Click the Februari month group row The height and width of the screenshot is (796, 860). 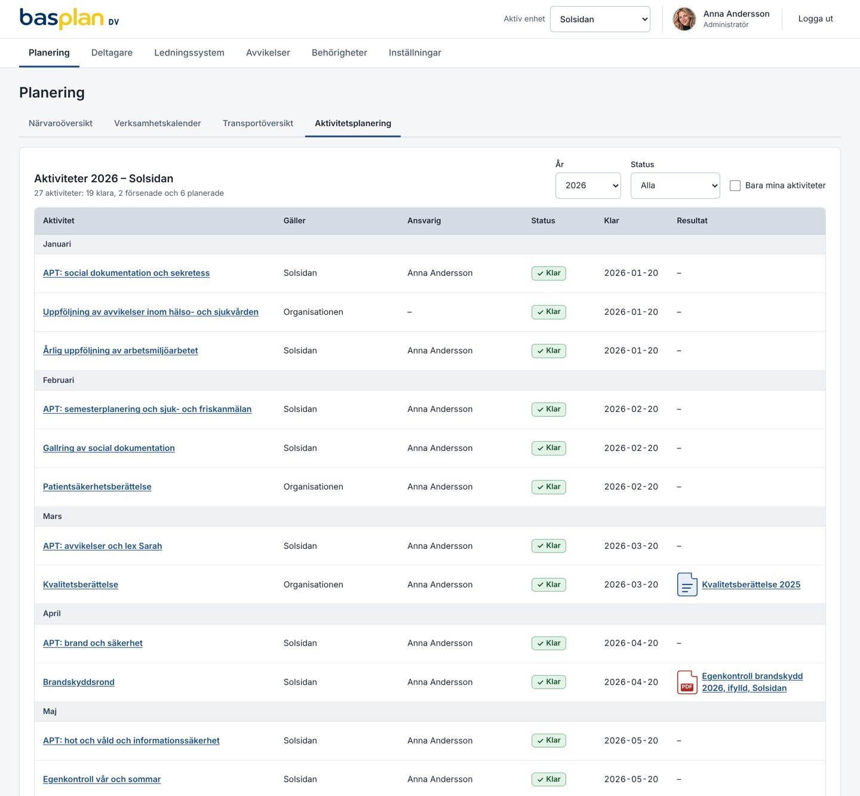tap(430, 380)
